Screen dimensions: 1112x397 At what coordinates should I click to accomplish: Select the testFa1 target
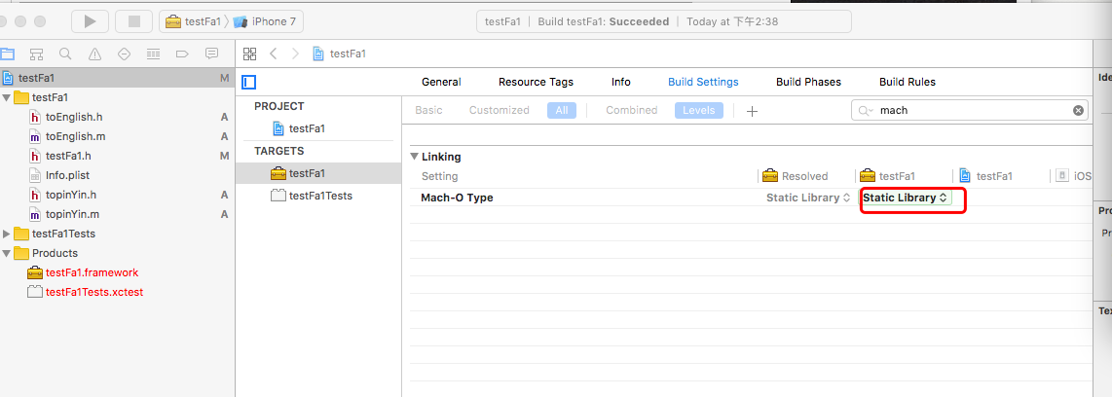point(307,173)
